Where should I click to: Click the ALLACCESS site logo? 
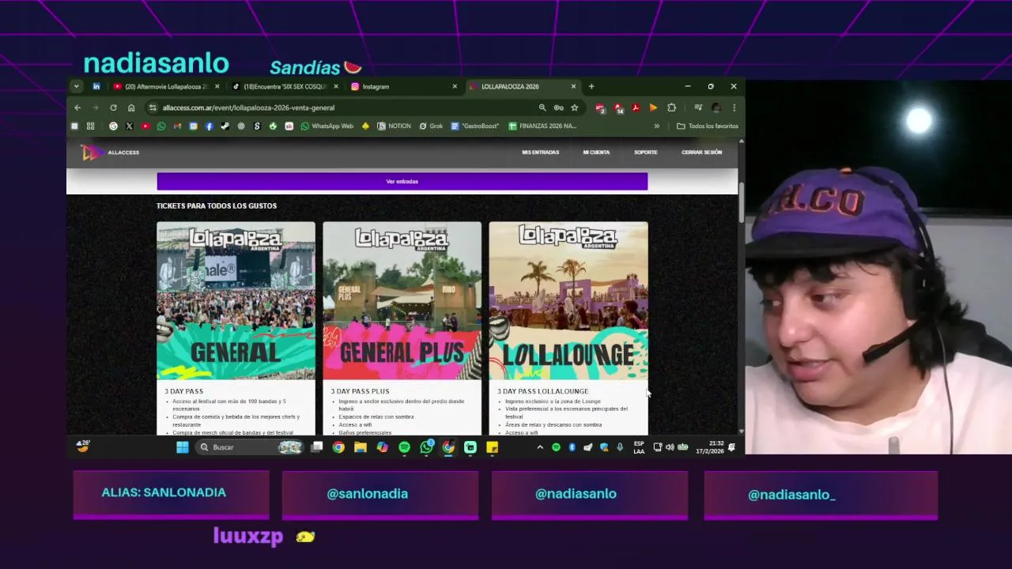coord(111,153)
